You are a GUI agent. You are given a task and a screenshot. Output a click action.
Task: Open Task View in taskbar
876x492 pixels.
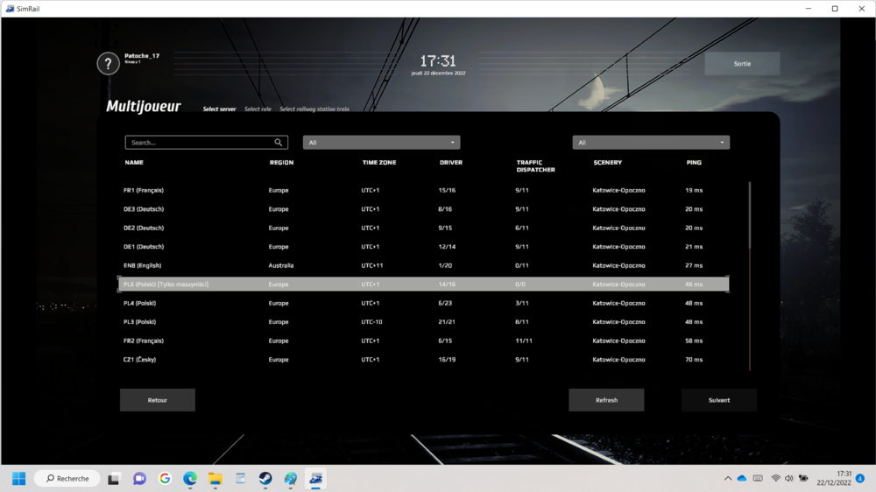click(114, 479)
